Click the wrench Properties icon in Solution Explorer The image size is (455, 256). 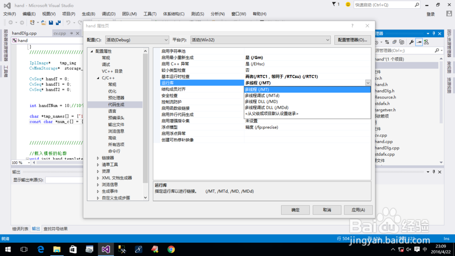[x=411, y=42]
